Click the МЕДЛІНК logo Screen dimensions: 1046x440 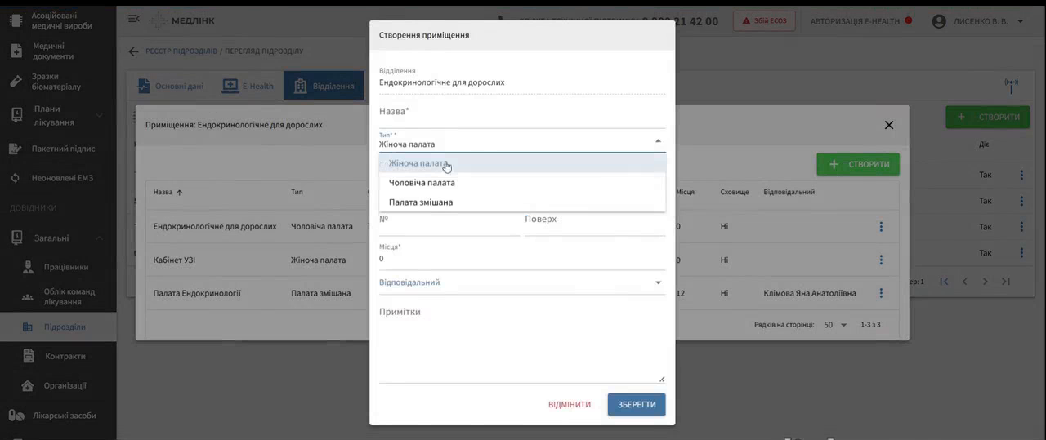[181, 20]
